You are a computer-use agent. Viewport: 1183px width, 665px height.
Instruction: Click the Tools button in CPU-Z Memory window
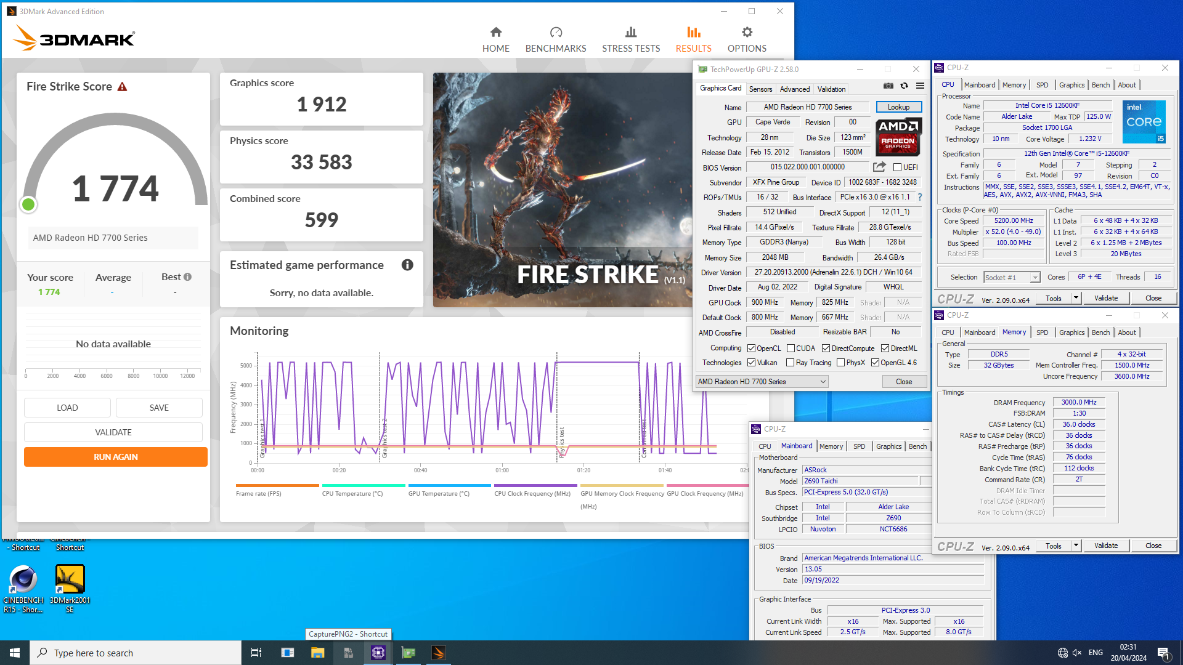(x=1053, y=546)
